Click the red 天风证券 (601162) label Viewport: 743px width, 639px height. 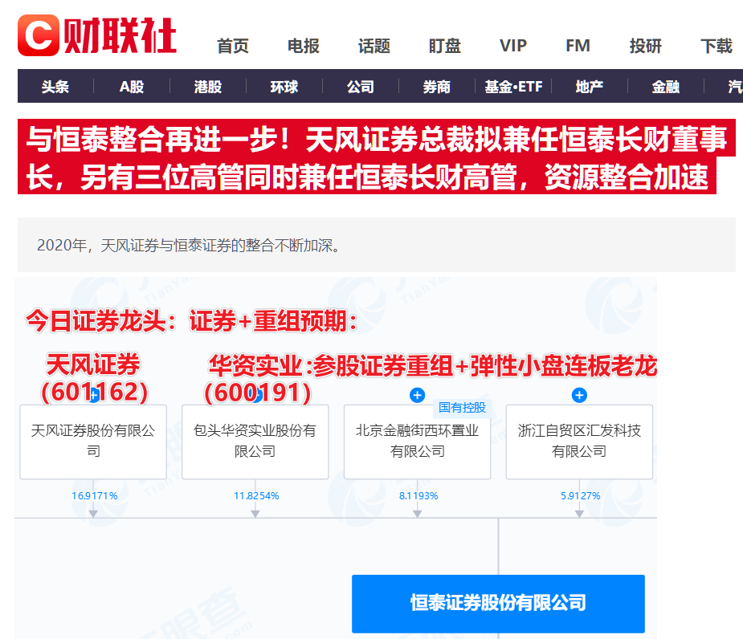point(94,378)
